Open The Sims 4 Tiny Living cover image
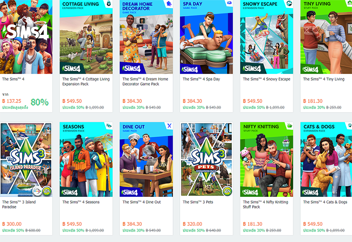Viewport: 352px width, 242px height. pos(326,37)
